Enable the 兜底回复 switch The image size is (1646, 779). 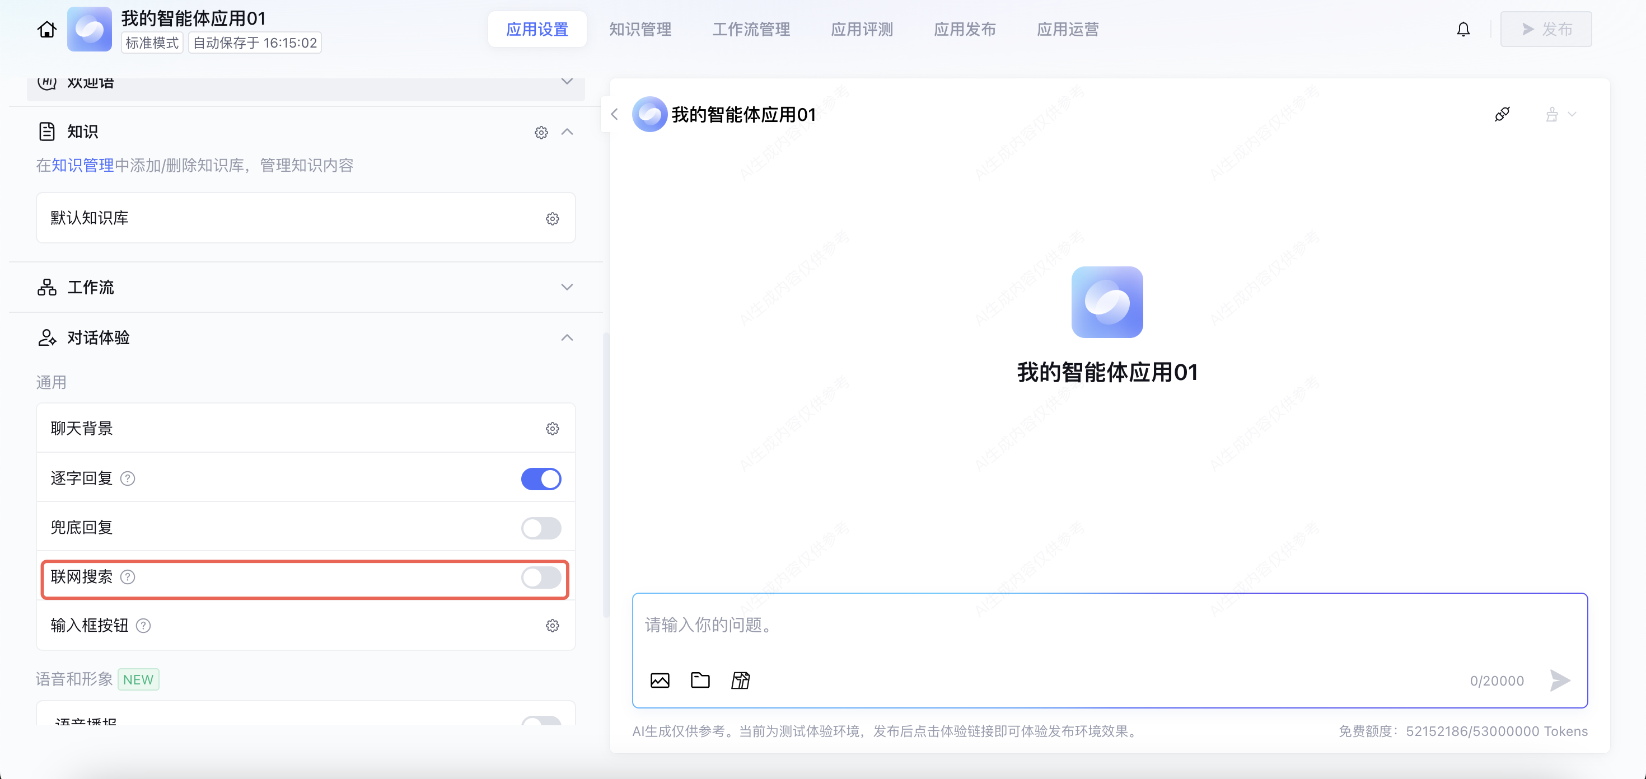[541, 528]
